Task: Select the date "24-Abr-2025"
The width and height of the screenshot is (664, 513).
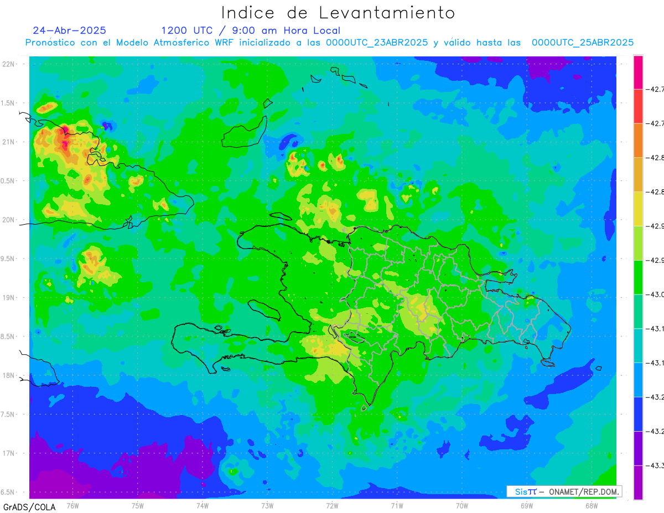Action: (x=69, y=30)
